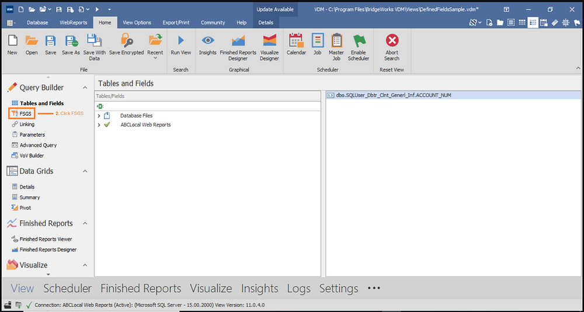Click Save With Data in the ribbon
Viewport: 584px width, 312px height.
[94, 47]
